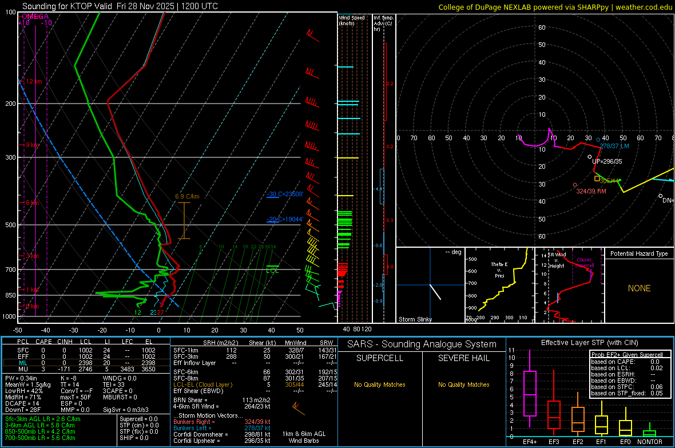Click the SHIP = 0.0 parameter

[134, 438]
